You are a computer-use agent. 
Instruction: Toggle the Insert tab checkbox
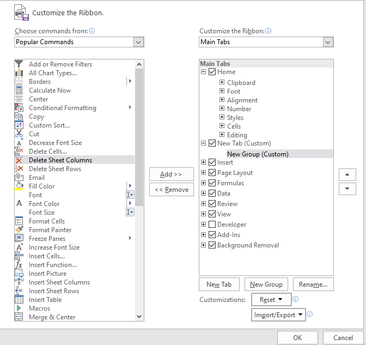coord(212,162)
